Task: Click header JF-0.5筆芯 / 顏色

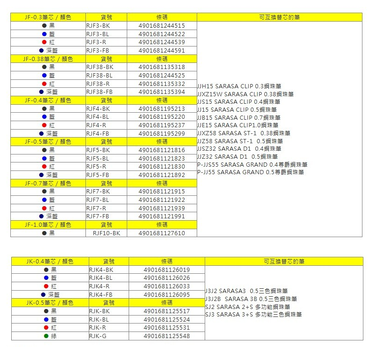Action: click(x=48, y=142)
